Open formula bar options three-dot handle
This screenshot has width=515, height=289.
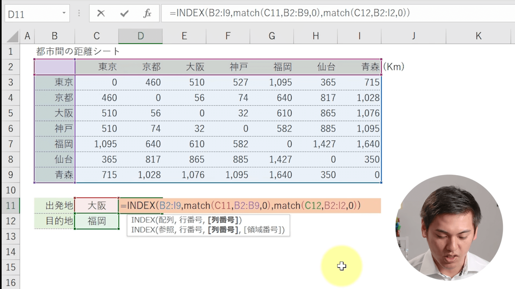79,13
